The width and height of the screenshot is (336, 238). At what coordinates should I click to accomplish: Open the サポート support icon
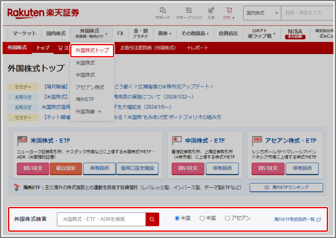point(163,13)
